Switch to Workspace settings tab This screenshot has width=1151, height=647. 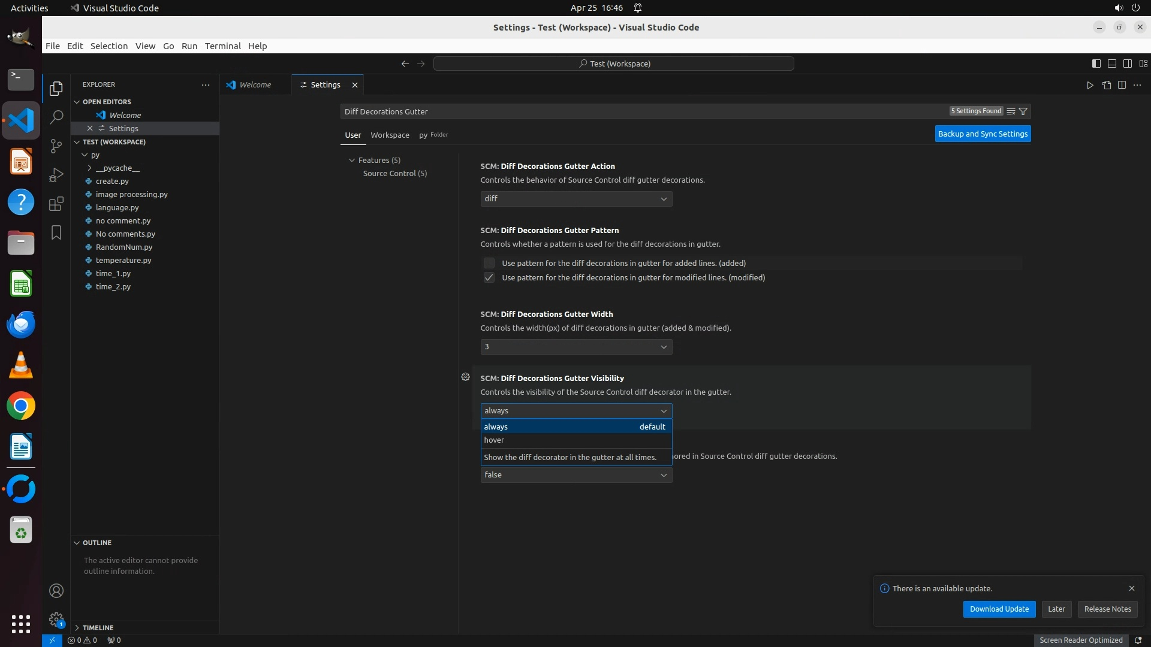(390, 135)
